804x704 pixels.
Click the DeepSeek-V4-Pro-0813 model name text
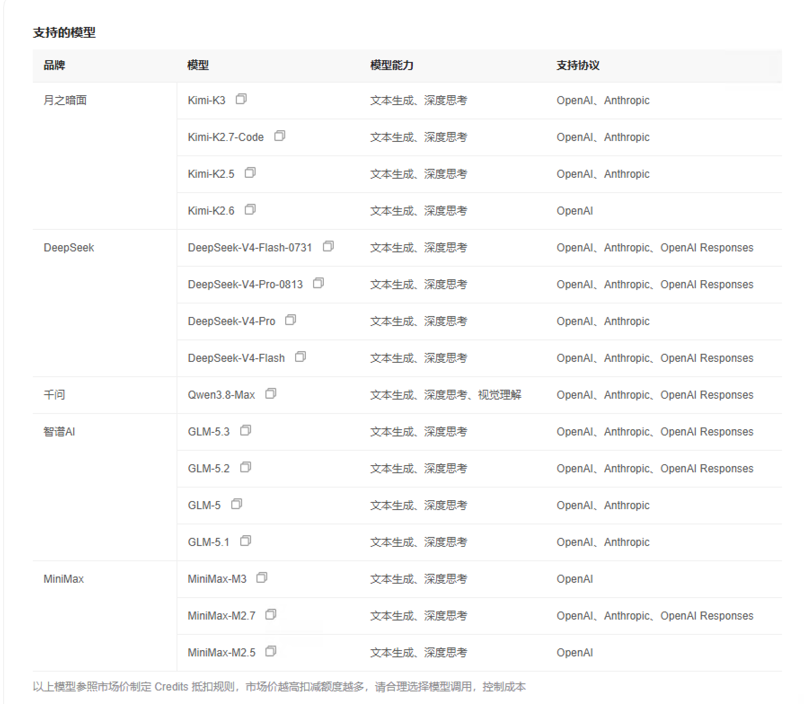[245, 285]
